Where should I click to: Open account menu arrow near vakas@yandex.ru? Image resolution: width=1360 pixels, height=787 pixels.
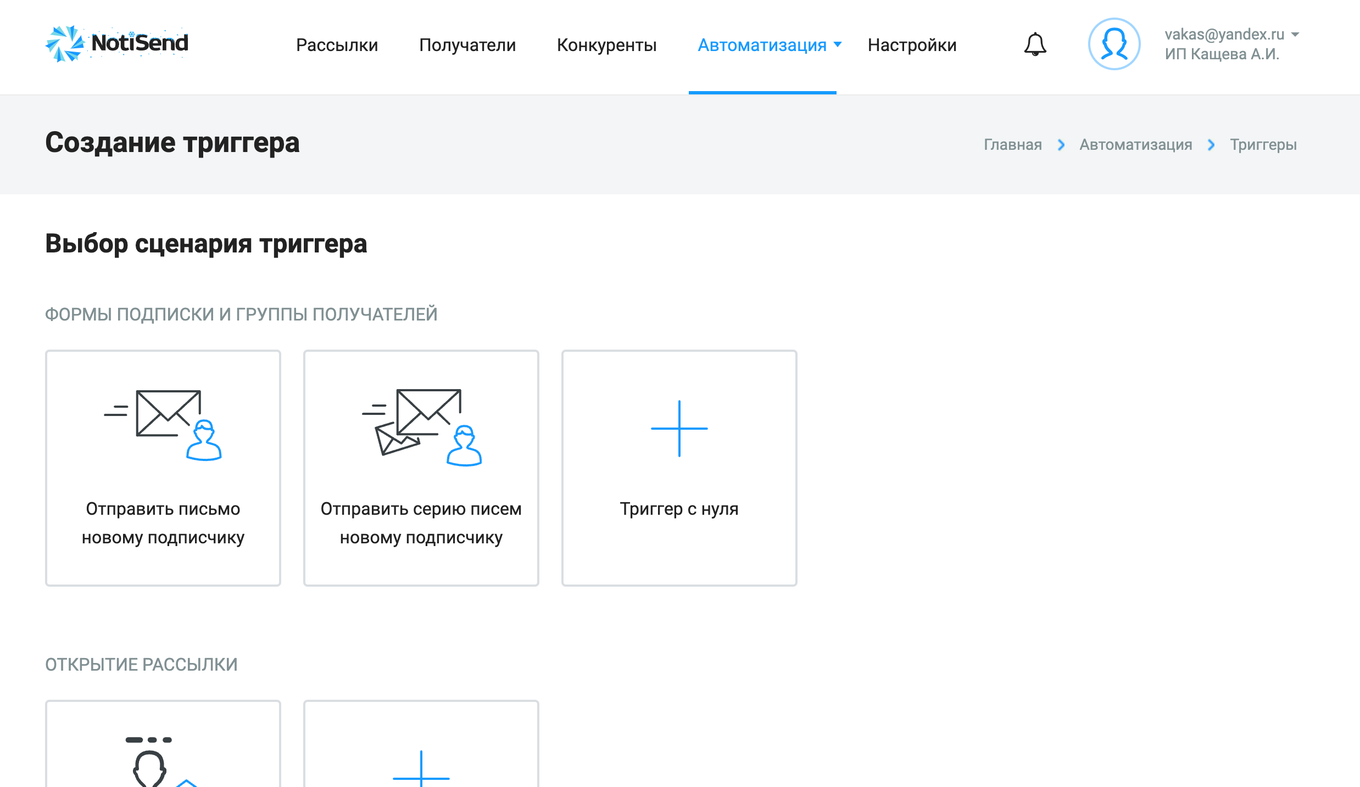1295,35
